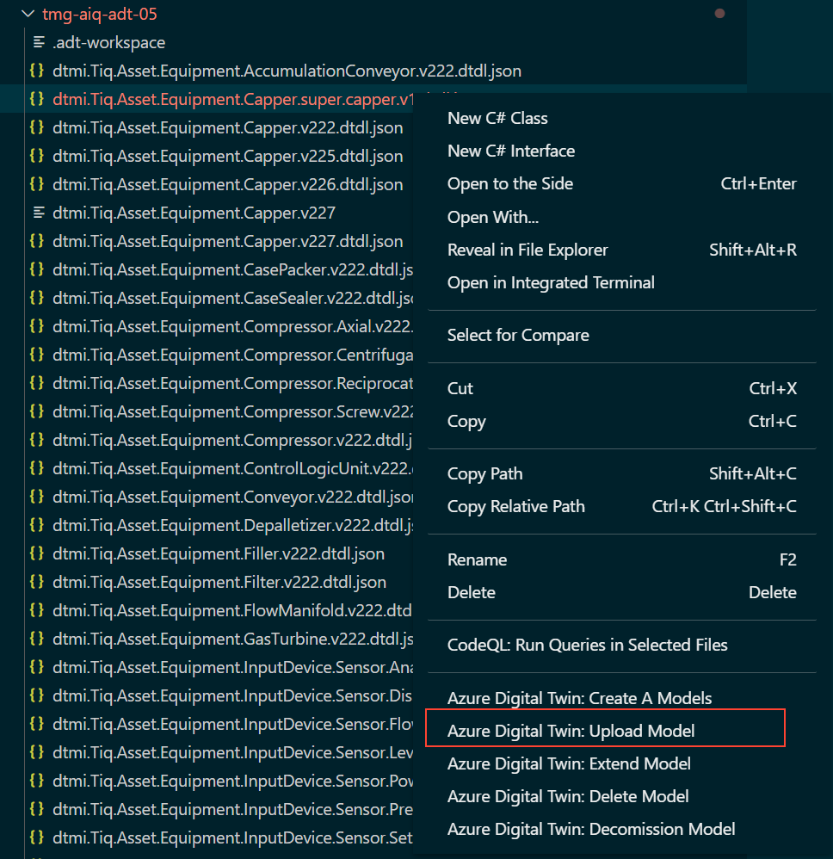Open the CasePacker.v222 model file
Screen dimensions: 833x859
tap(232, 270)
